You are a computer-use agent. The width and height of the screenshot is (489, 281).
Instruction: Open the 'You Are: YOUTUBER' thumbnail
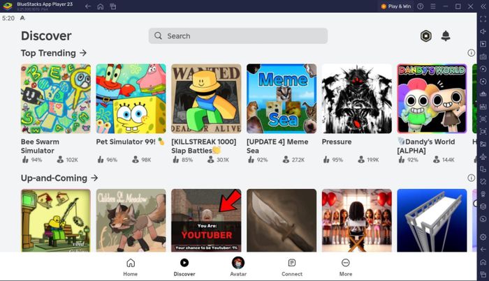[206, 220]
